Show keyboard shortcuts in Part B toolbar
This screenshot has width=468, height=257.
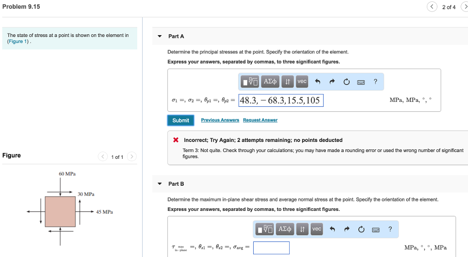376,230
